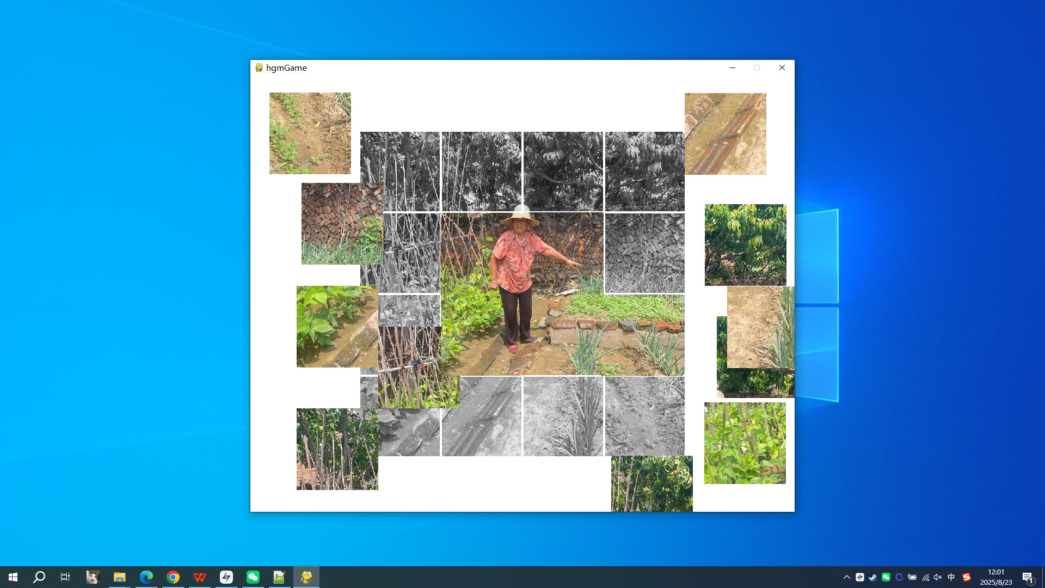The image size is (1045, 588).
Task: Click the hgmGame pygame taskbar icon
Action: (x=306, y=577)
